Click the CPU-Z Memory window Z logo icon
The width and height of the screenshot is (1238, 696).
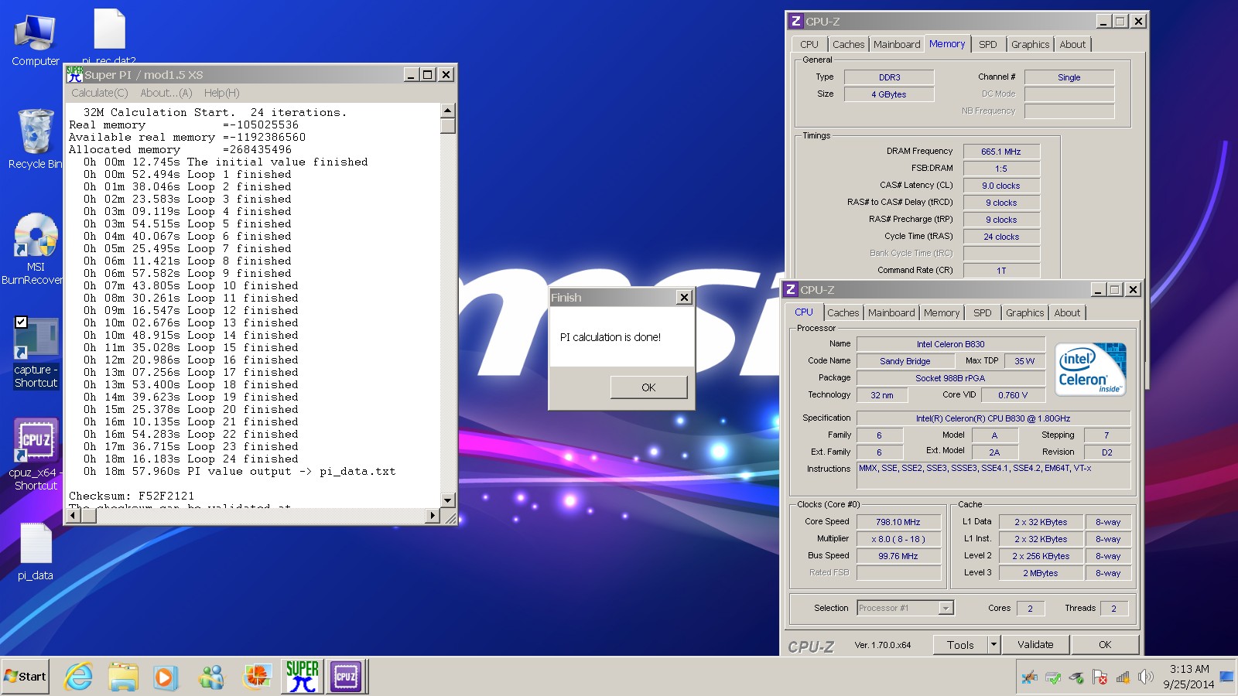coord(796,21)
